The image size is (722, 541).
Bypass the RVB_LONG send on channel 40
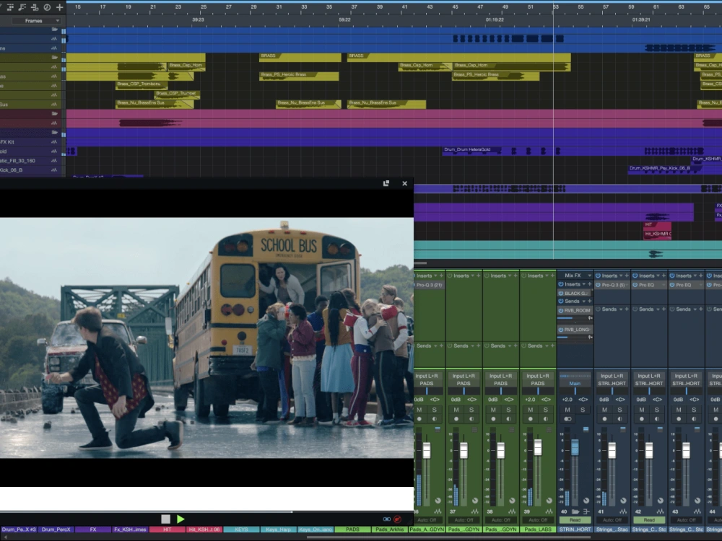[x=561, y=330]
